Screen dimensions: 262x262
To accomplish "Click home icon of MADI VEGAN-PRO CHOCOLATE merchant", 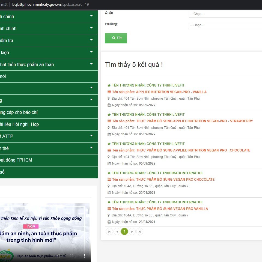I will [109, 173].
